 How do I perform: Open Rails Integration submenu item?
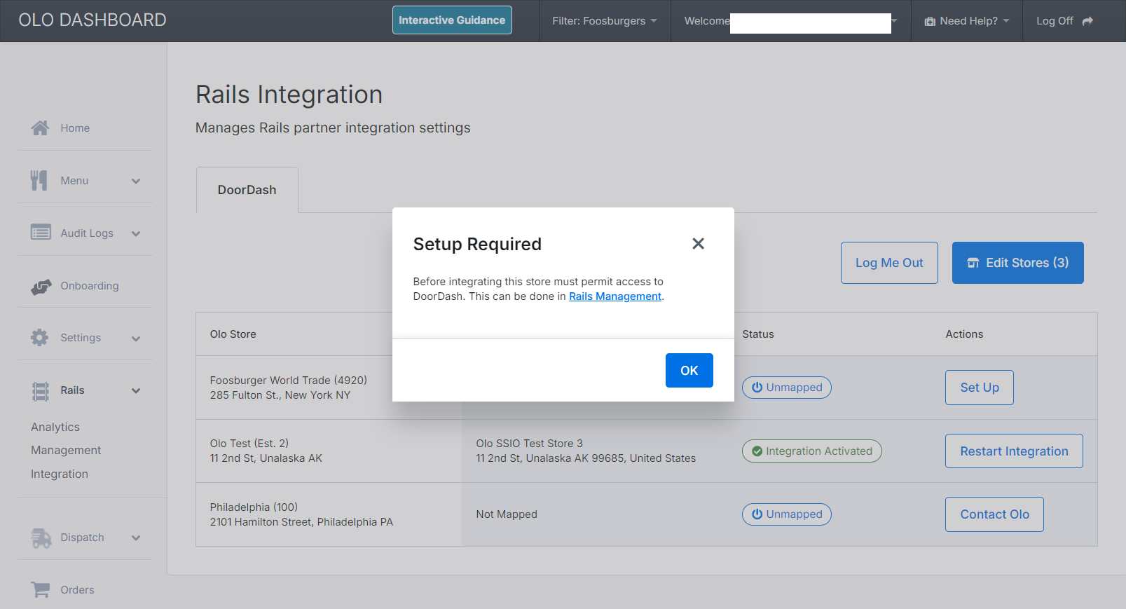tap(60, 474)
